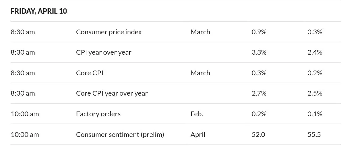
Task: Select the March period in Core CPI row
Action: pos(200,73)
